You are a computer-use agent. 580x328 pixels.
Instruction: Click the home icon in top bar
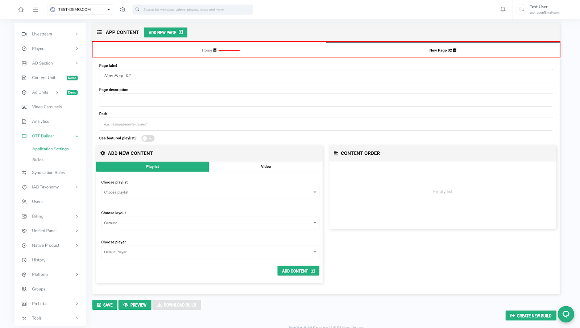pos(21,10)
